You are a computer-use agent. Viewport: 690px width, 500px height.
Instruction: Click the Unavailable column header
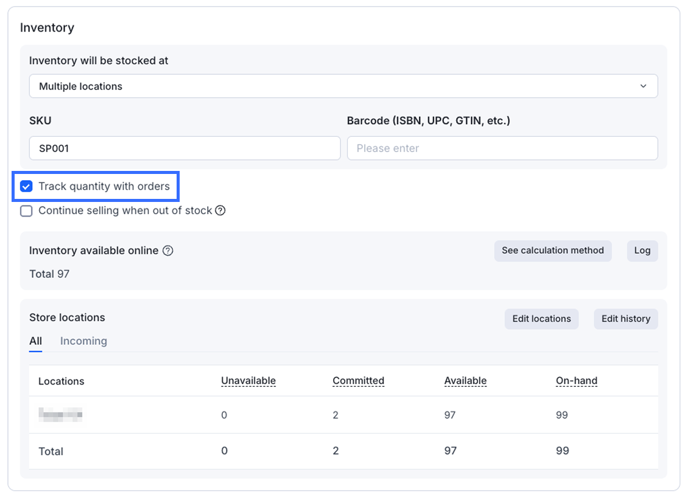(x=248, y=381)
